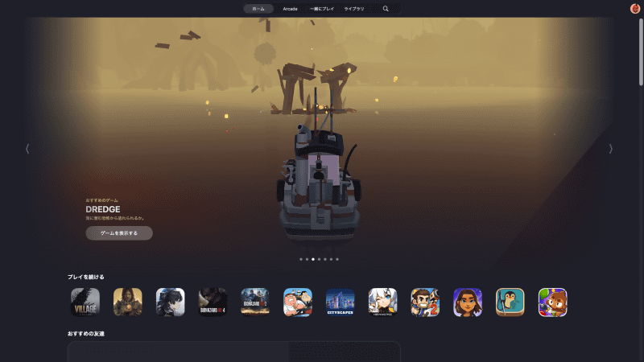Image resolution: width=644 pixels, height=362 pixels.
Task: Select the seventh carousel page dot
Action: point(337,259)
